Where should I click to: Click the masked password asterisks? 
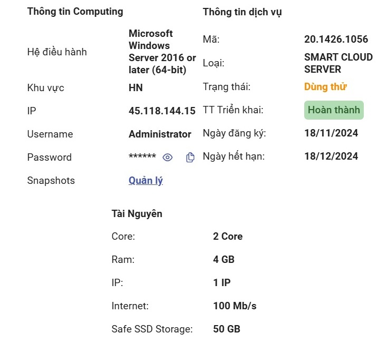coord(142,156)
